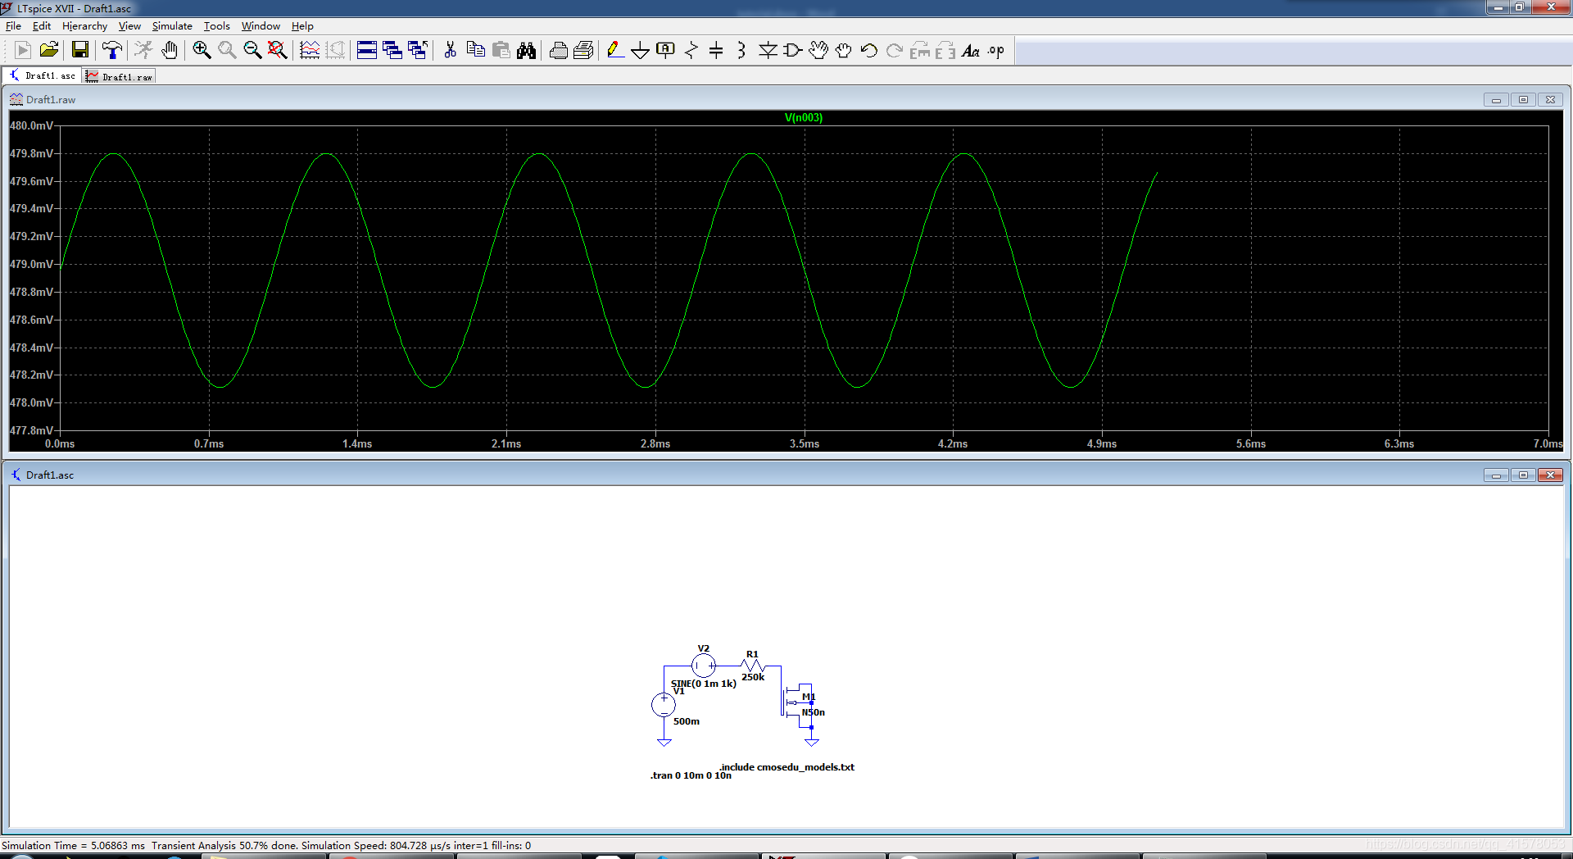Select the Move hand tool
This screenshot has height=859, width=1573.
pos(818,50)
